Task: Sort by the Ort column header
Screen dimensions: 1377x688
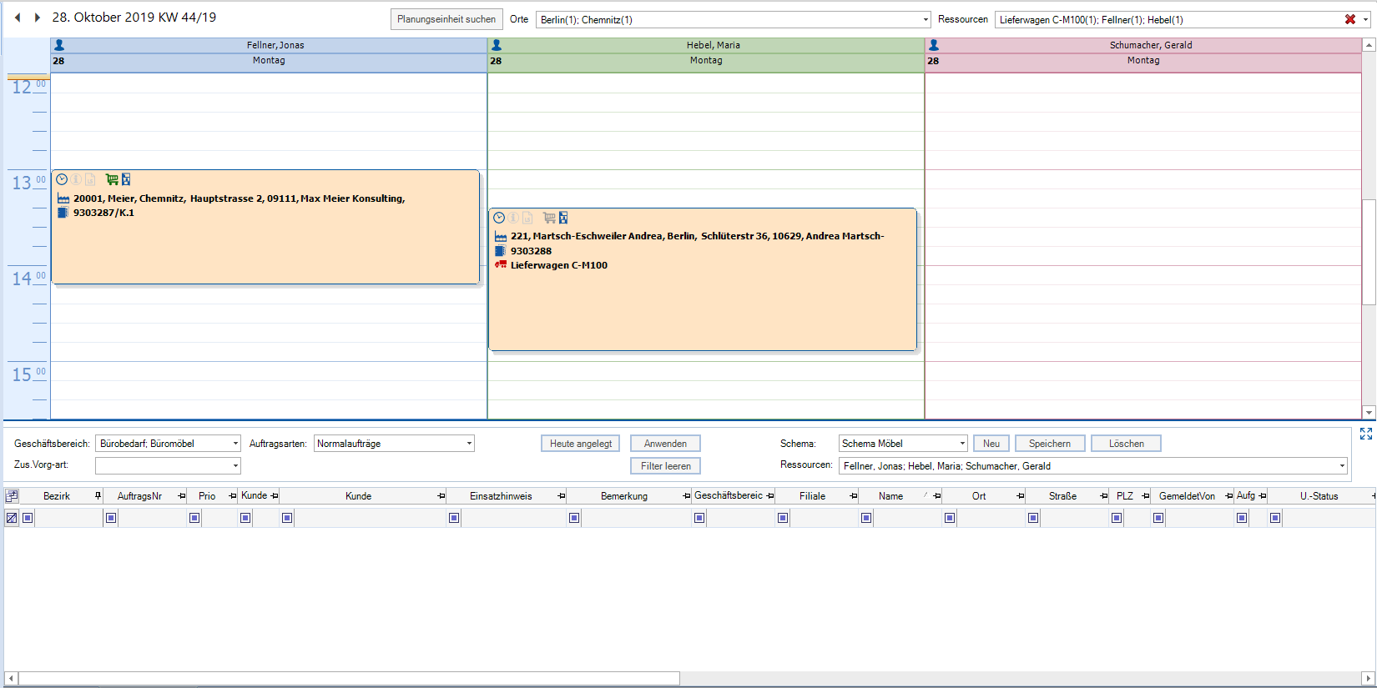Action: point(978,496)
